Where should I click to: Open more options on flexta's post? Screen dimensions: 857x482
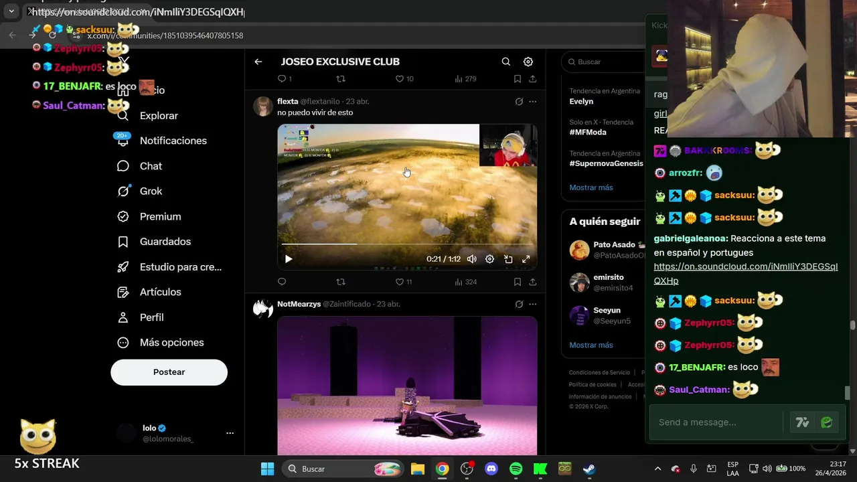[532, 102]
